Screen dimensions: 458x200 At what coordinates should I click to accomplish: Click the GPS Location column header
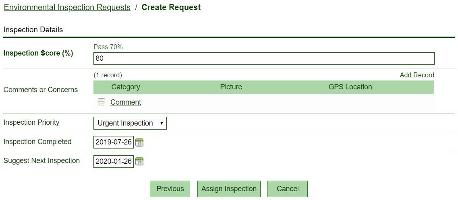tap(350, 87)
